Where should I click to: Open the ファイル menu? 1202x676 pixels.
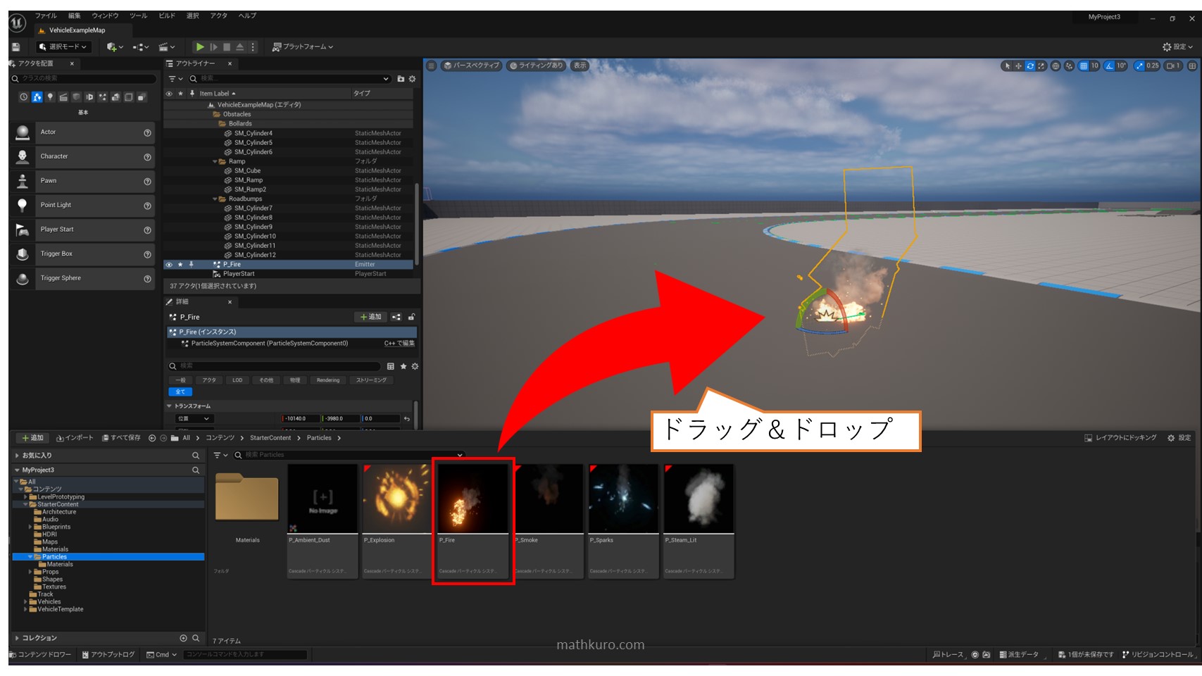[x=46, y=15]
